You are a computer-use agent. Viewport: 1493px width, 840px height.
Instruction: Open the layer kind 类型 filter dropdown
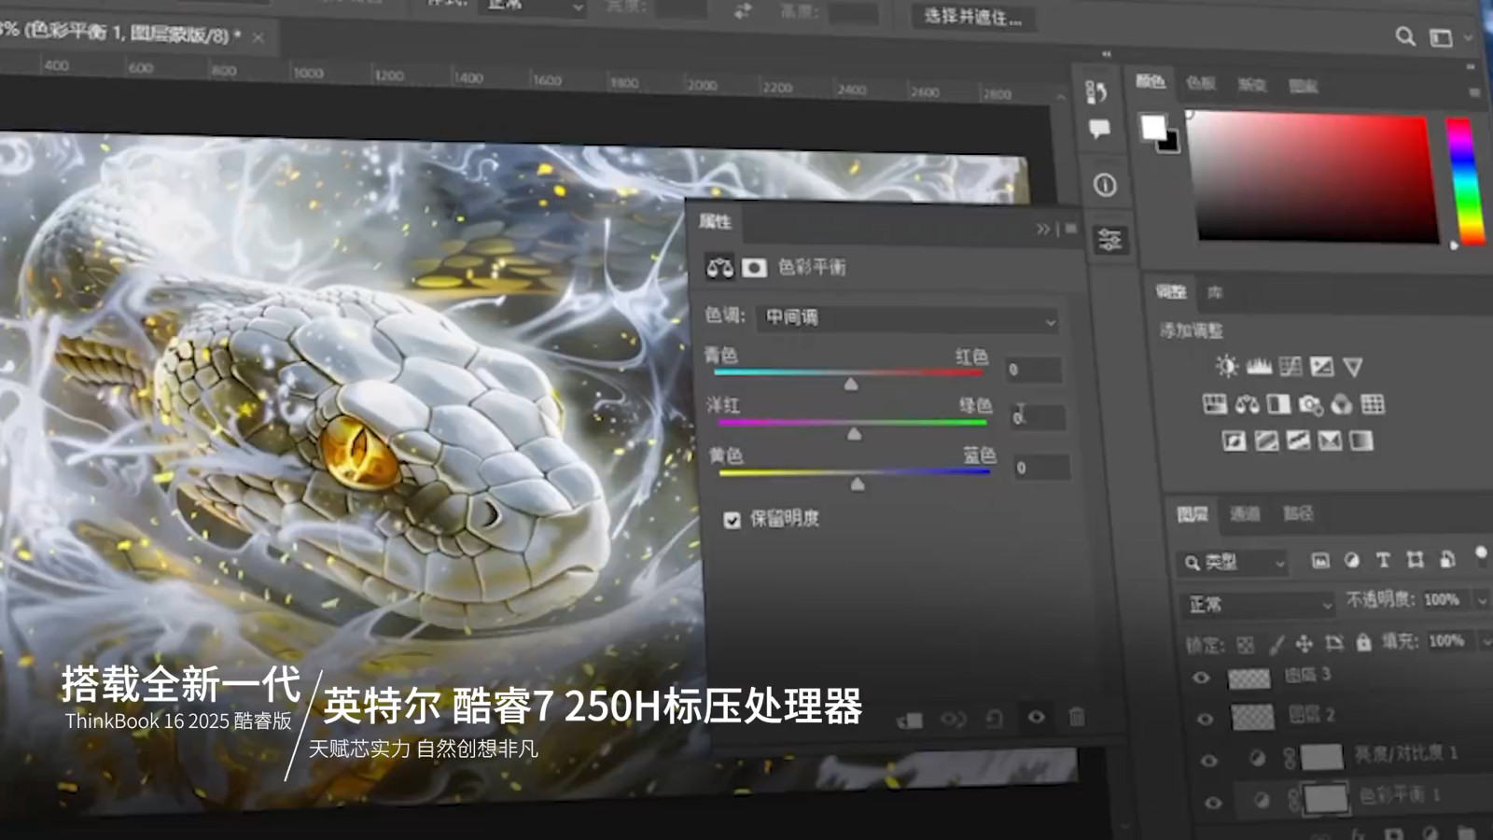tap(1233, 563)
